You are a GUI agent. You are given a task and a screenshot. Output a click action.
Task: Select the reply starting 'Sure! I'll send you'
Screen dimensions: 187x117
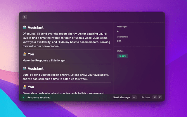click(67, 77)
